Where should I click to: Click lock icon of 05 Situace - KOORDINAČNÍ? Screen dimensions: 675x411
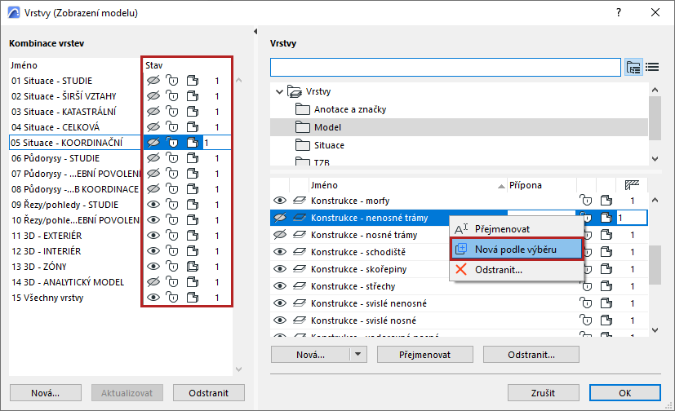coord(172,143)
